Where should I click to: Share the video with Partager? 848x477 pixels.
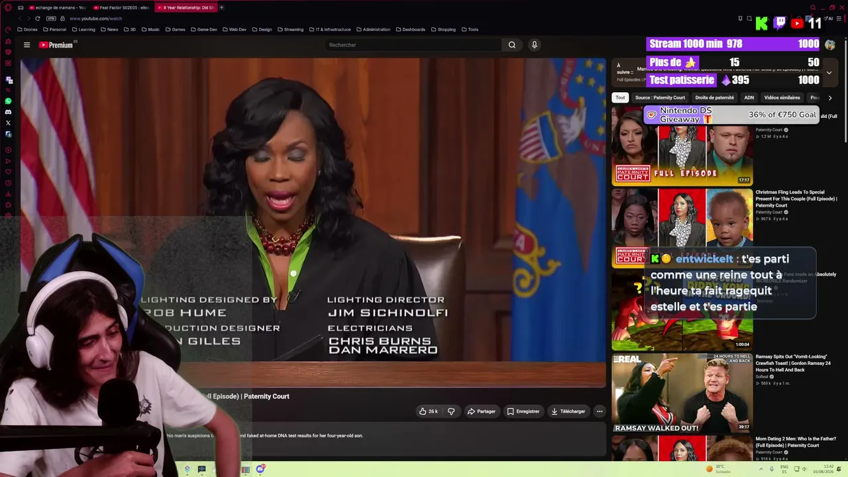click(x=482, y=411)
